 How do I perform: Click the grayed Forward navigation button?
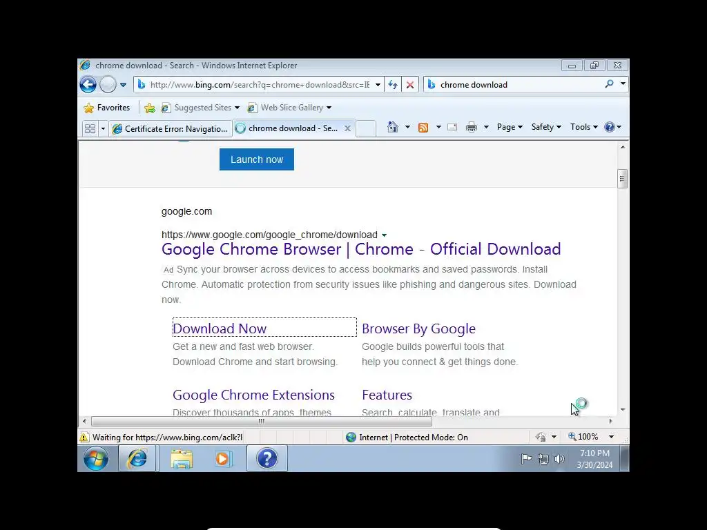108,84
